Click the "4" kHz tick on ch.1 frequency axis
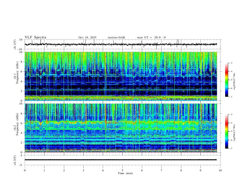The image size is (248, 191). pyautogui.click(x=22, y=81)
